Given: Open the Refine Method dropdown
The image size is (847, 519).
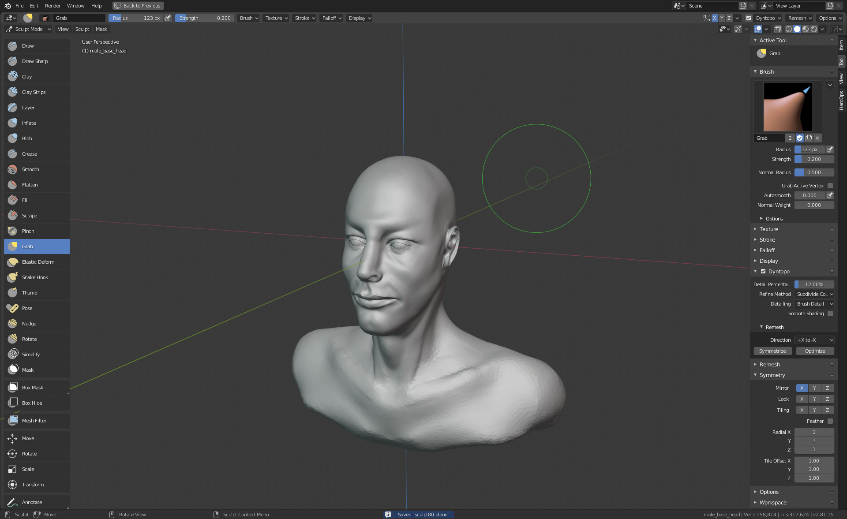Looking at the screenshot, I should coord(814,294).
